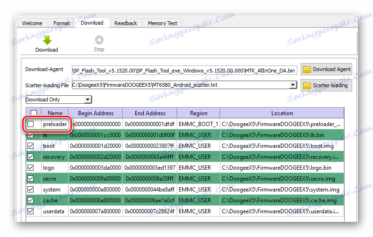Uncheck the secro partition checkbox

(x=30, y=178)
